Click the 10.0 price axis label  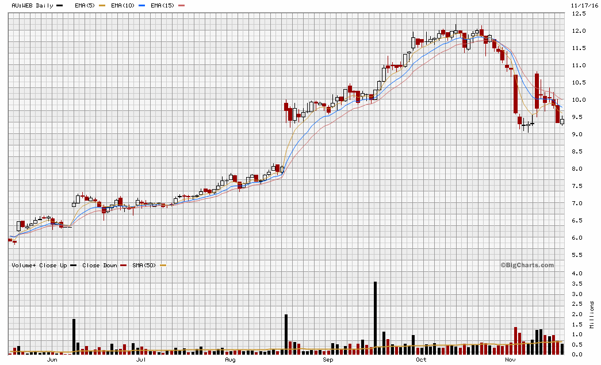[x=579, y=99]
